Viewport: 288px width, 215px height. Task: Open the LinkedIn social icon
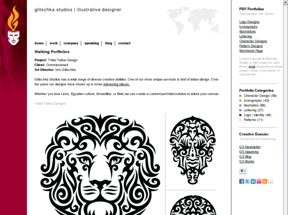pyautogui.click(x=253, y=181)
